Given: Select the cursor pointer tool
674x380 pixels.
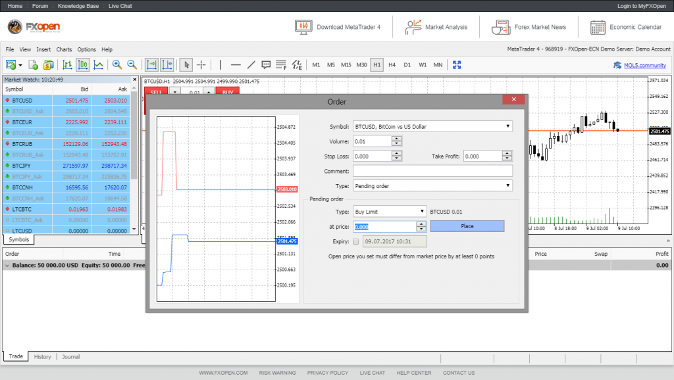Looking at the screenshot, I should (x=186, y=65).
